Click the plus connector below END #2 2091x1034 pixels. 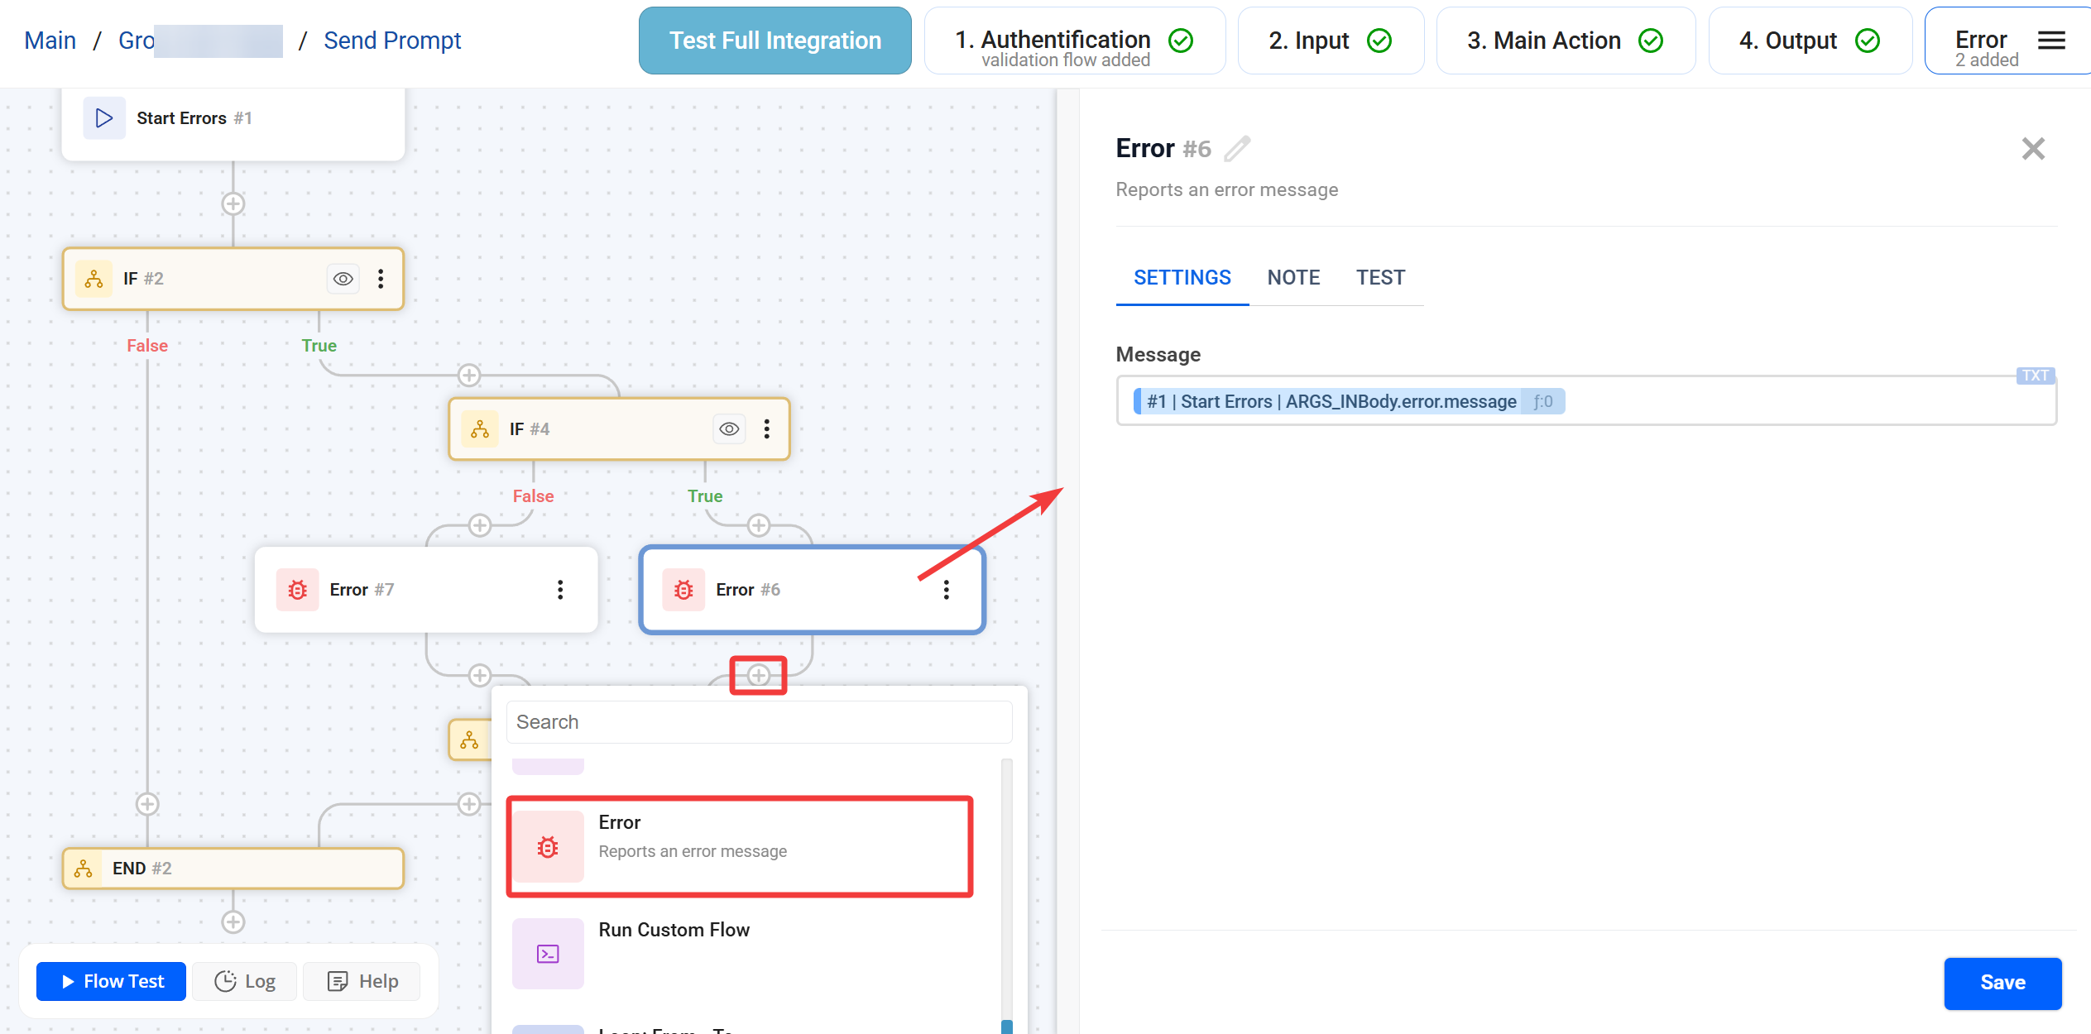(x=233, y=922)
